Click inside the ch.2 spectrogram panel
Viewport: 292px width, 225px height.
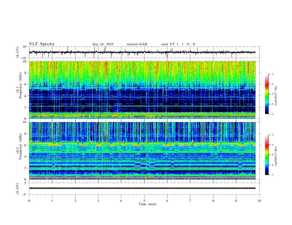point(144,151)
